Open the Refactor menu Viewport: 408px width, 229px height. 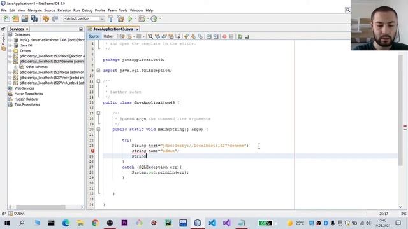[x=64, y=10]
